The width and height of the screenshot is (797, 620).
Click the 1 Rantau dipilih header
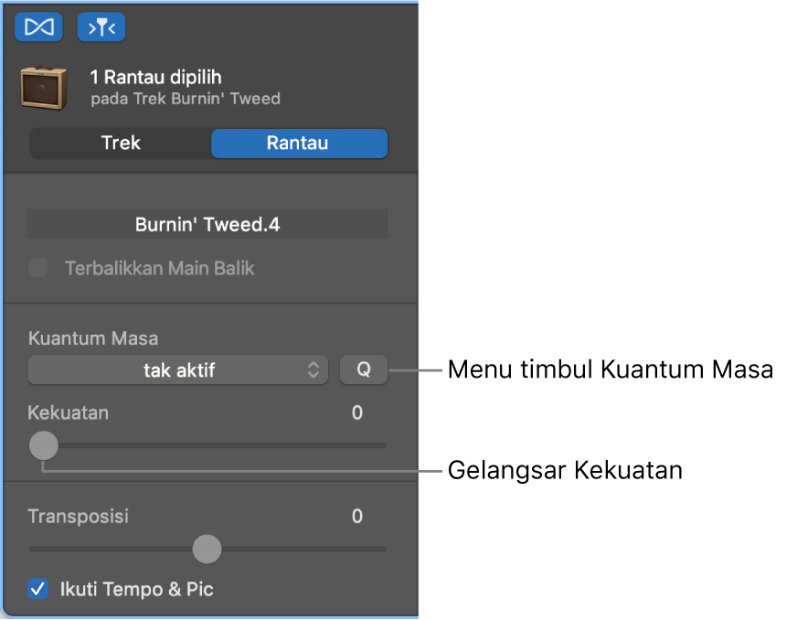point(155,77)
